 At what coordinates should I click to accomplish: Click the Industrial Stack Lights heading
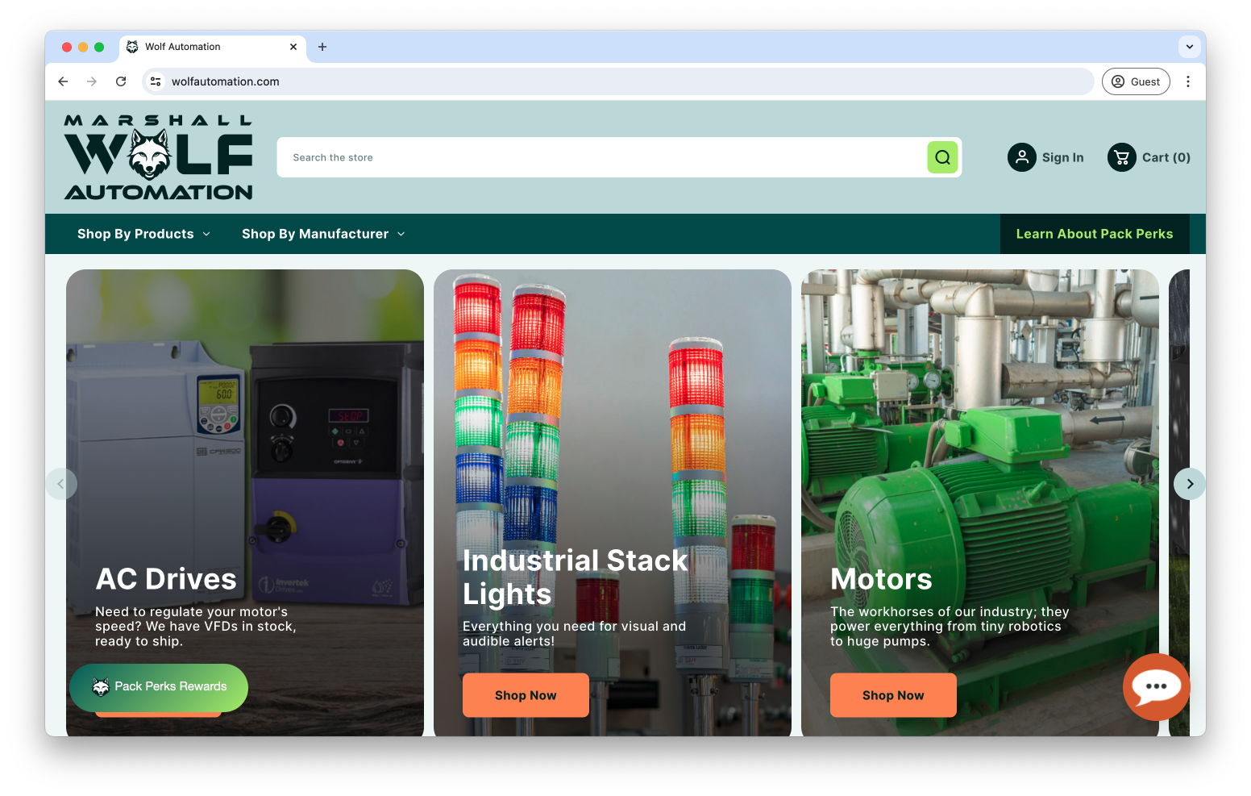pyautogui.click(x=576, y=577)
